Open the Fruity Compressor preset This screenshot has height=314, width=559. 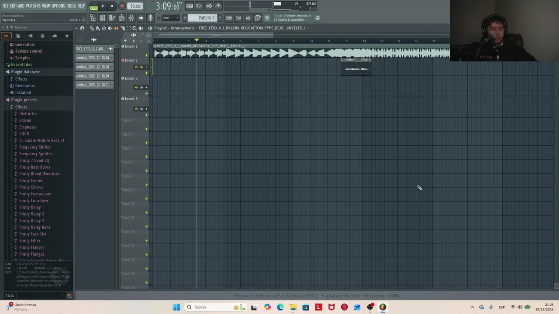click(x=35, y=194)
